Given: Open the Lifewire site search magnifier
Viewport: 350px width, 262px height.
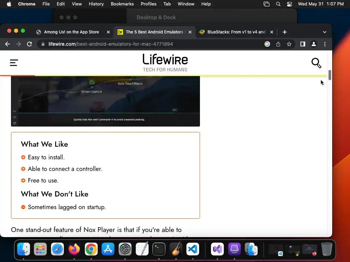Looking at the screenshot, I should [316, 63].
